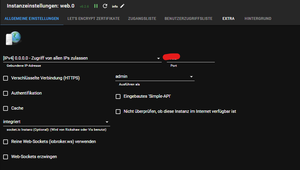Viewport: 300px width, 170px height.
Task: Click the info label in the header
Action: 115,6
